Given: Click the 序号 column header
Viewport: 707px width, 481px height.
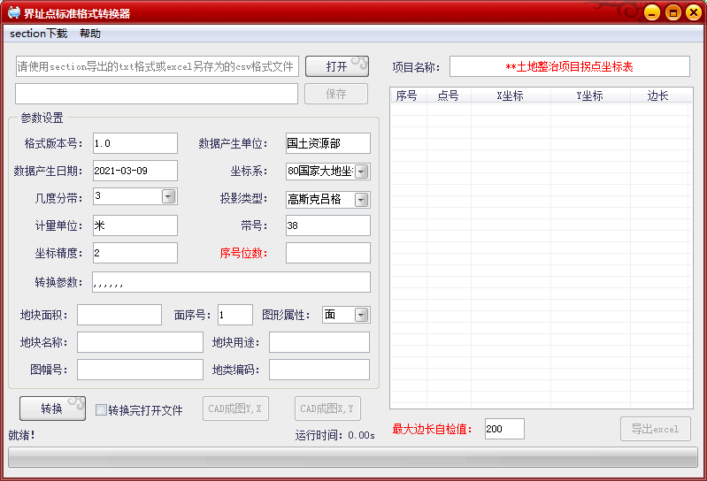Looking at the screenshot, I should tap(408, 95).
